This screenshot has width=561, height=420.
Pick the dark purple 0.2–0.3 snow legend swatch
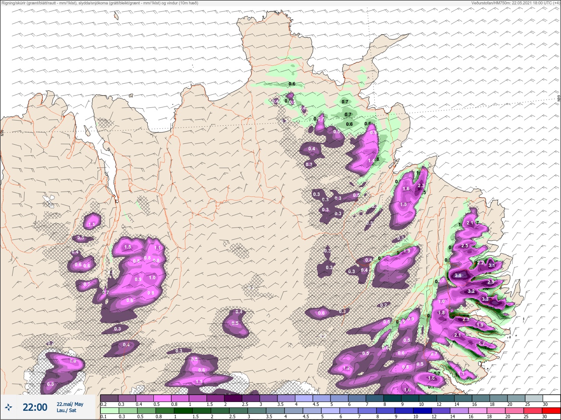[110, 398]
